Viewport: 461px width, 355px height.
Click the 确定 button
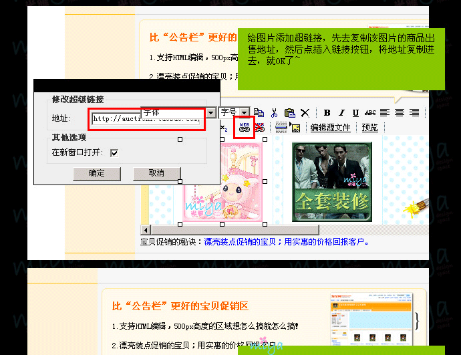[x=97, y=173]
